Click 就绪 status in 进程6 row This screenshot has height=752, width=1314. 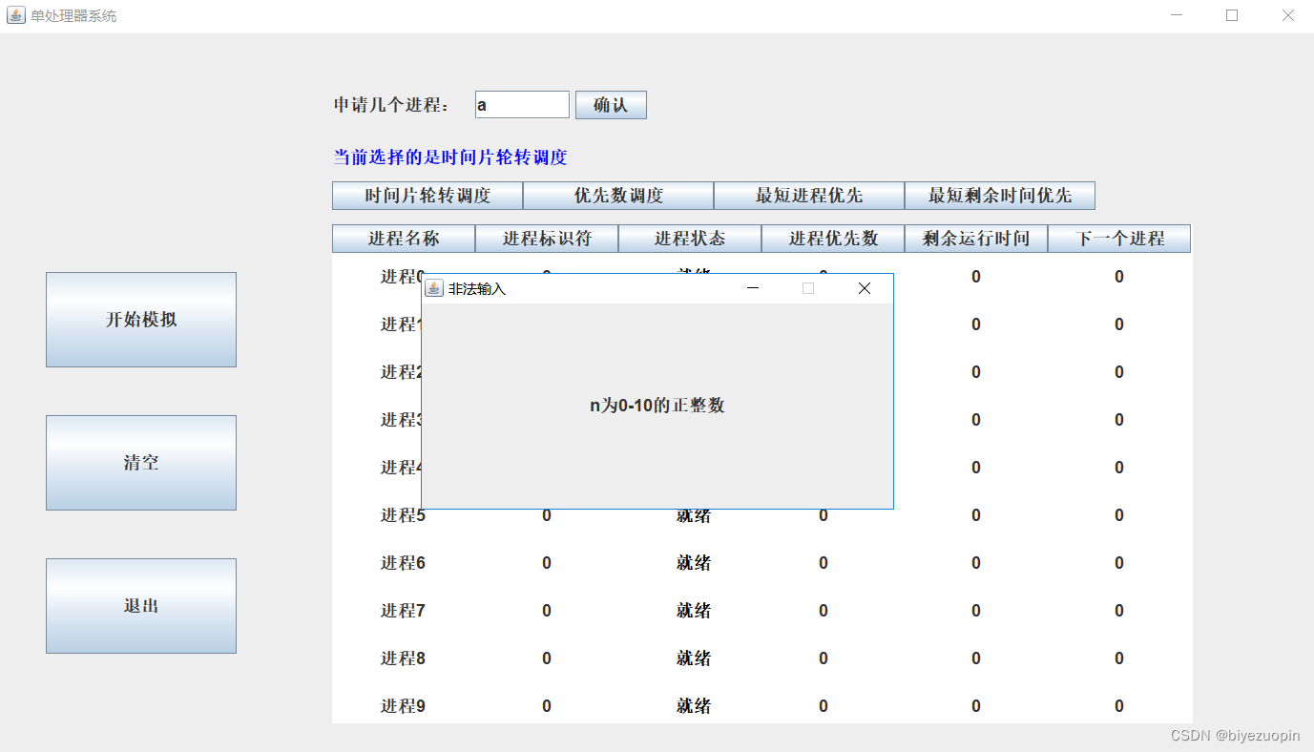coord(694,563)
